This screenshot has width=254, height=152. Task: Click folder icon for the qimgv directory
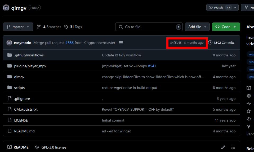[x=10, y=77]
